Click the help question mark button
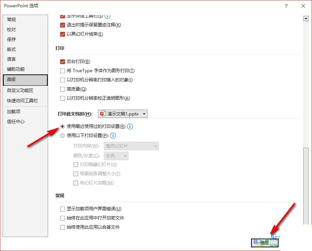312x251 pixels. pos(286,6)
